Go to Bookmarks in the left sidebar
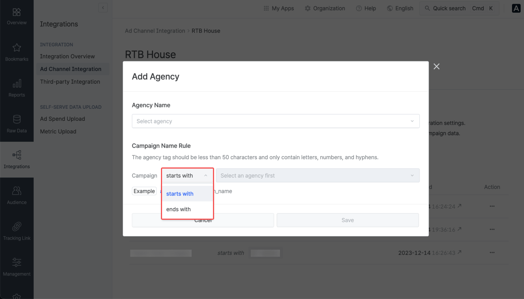 coord(16,52)
